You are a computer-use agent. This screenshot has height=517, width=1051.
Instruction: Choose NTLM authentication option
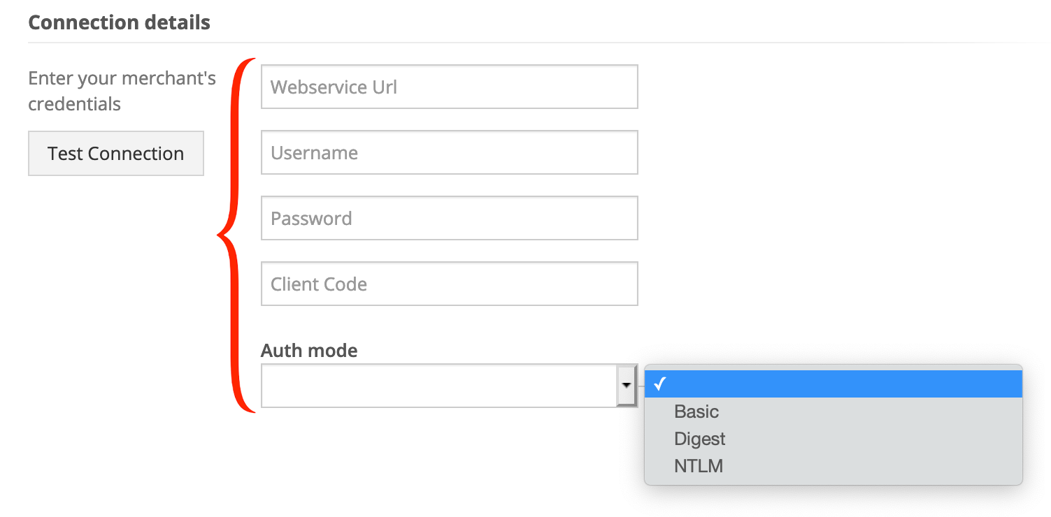(x=833, y=466)
